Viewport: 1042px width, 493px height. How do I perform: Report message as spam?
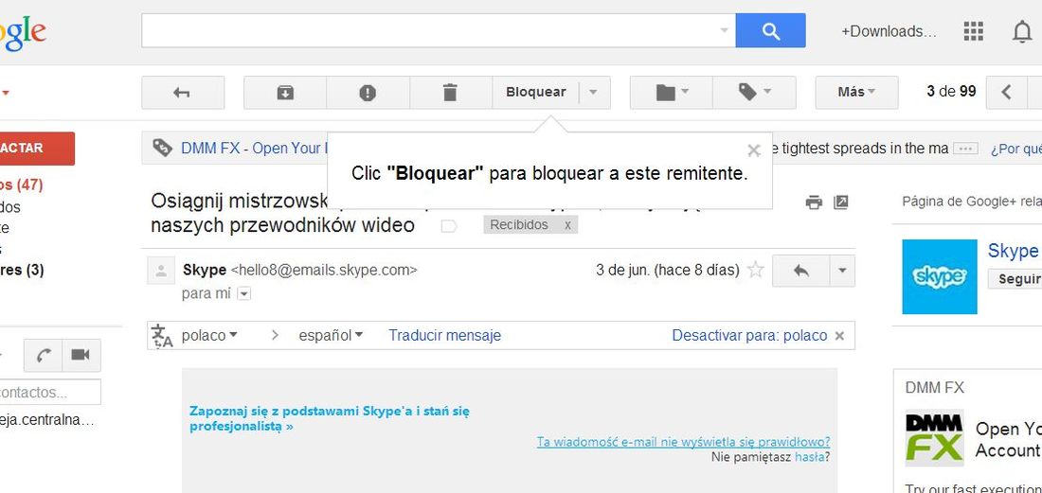pos(368,92)
